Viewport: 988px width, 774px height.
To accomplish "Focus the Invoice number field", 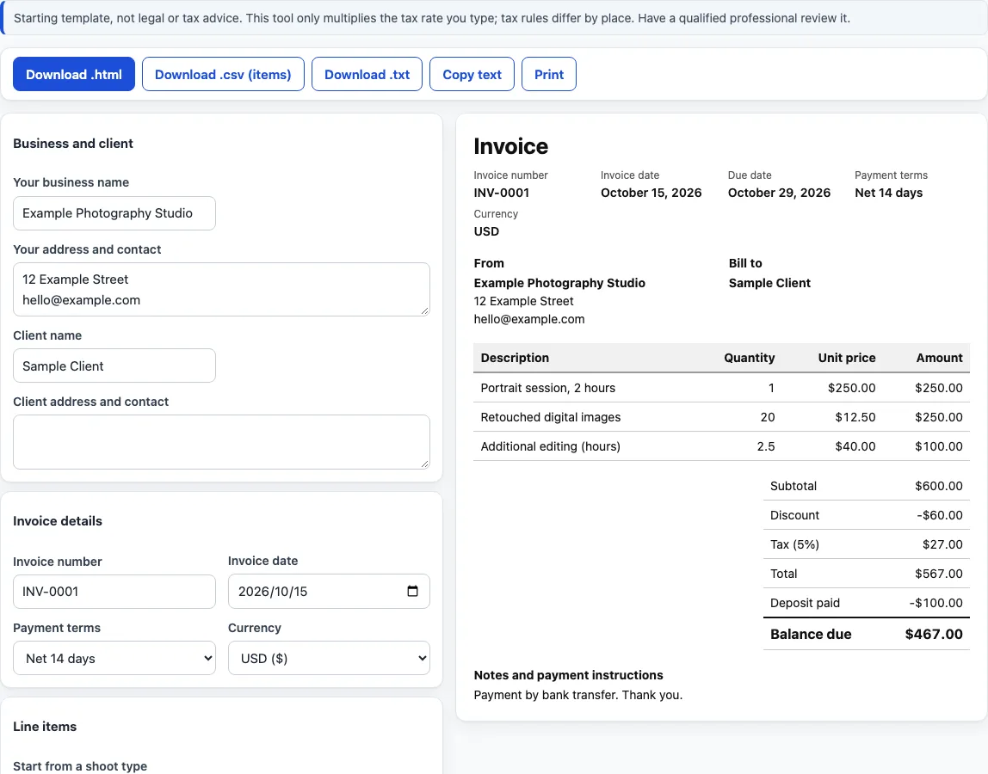I will click(x=114, y=592).
